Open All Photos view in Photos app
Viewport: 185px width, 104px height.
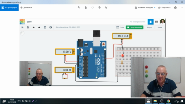pyautogui.click(x=9, y=8)
